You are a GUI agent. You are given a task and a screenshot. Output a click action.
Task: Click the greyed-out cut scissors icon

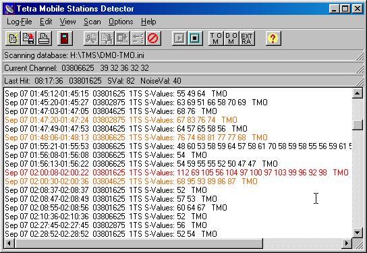(x=91, y=38)
